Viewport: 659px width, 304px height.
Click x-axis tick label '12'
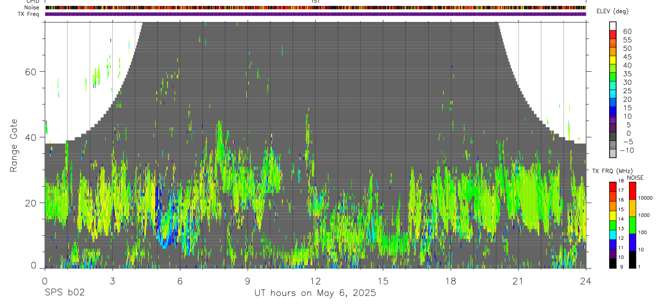click(315, 281)
